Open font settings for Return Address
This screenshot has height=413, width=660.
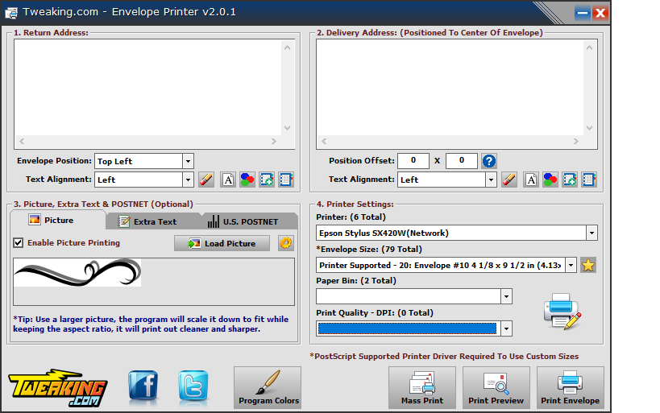pyautogui.click(x=228, y=180)
